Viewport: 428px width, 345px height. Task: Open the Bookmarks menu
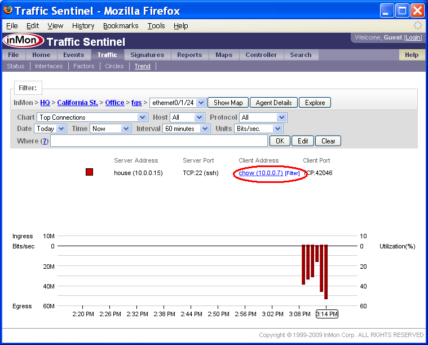click(121, 26)
